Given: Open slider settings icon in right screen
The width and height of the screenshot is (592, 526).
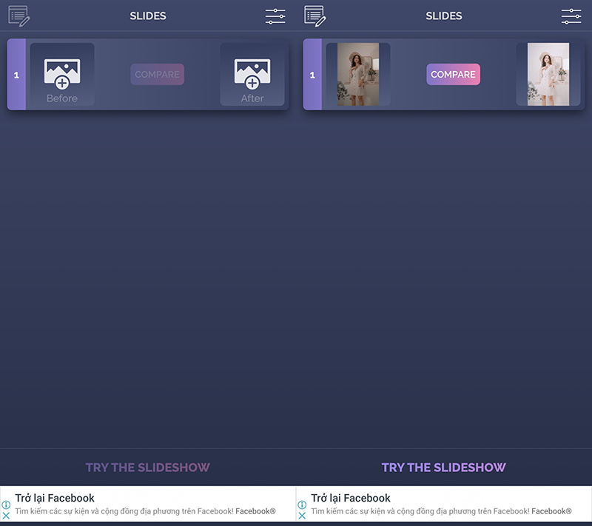Looking at the screenshot, I should pyautogui.click(x=571, y=16).
